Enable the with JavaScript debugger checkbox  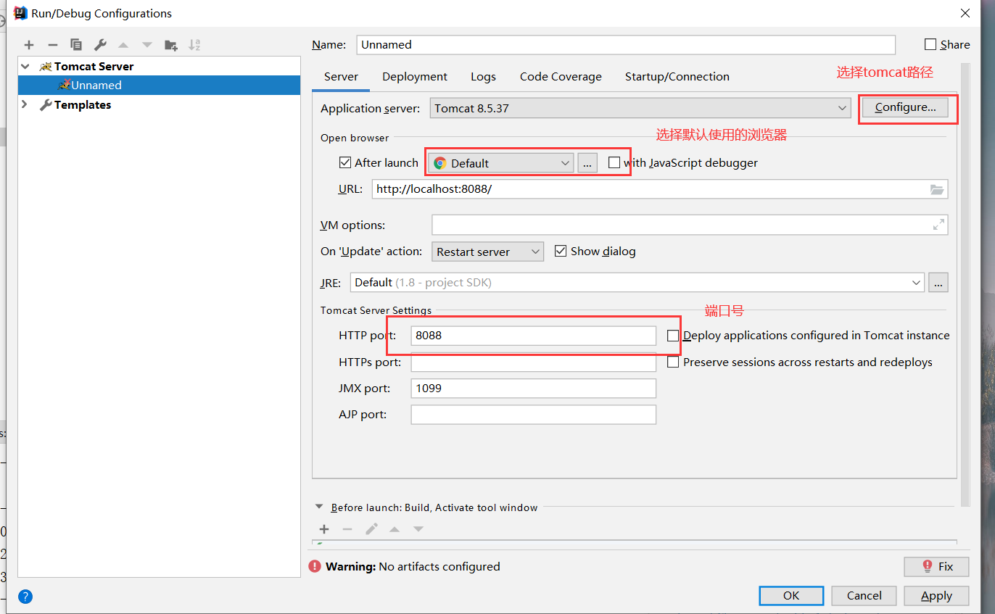[614, 162]
